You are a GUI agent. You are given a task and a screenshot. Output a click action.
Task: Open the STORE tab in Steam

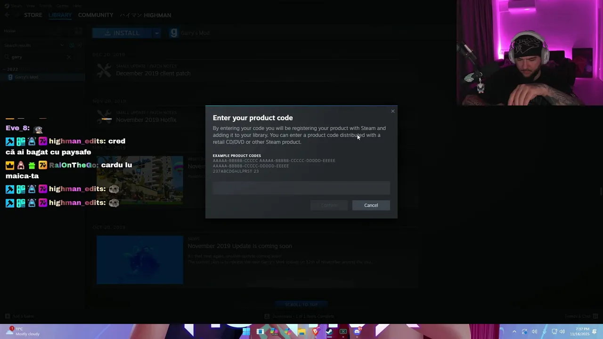pos(33,15)
